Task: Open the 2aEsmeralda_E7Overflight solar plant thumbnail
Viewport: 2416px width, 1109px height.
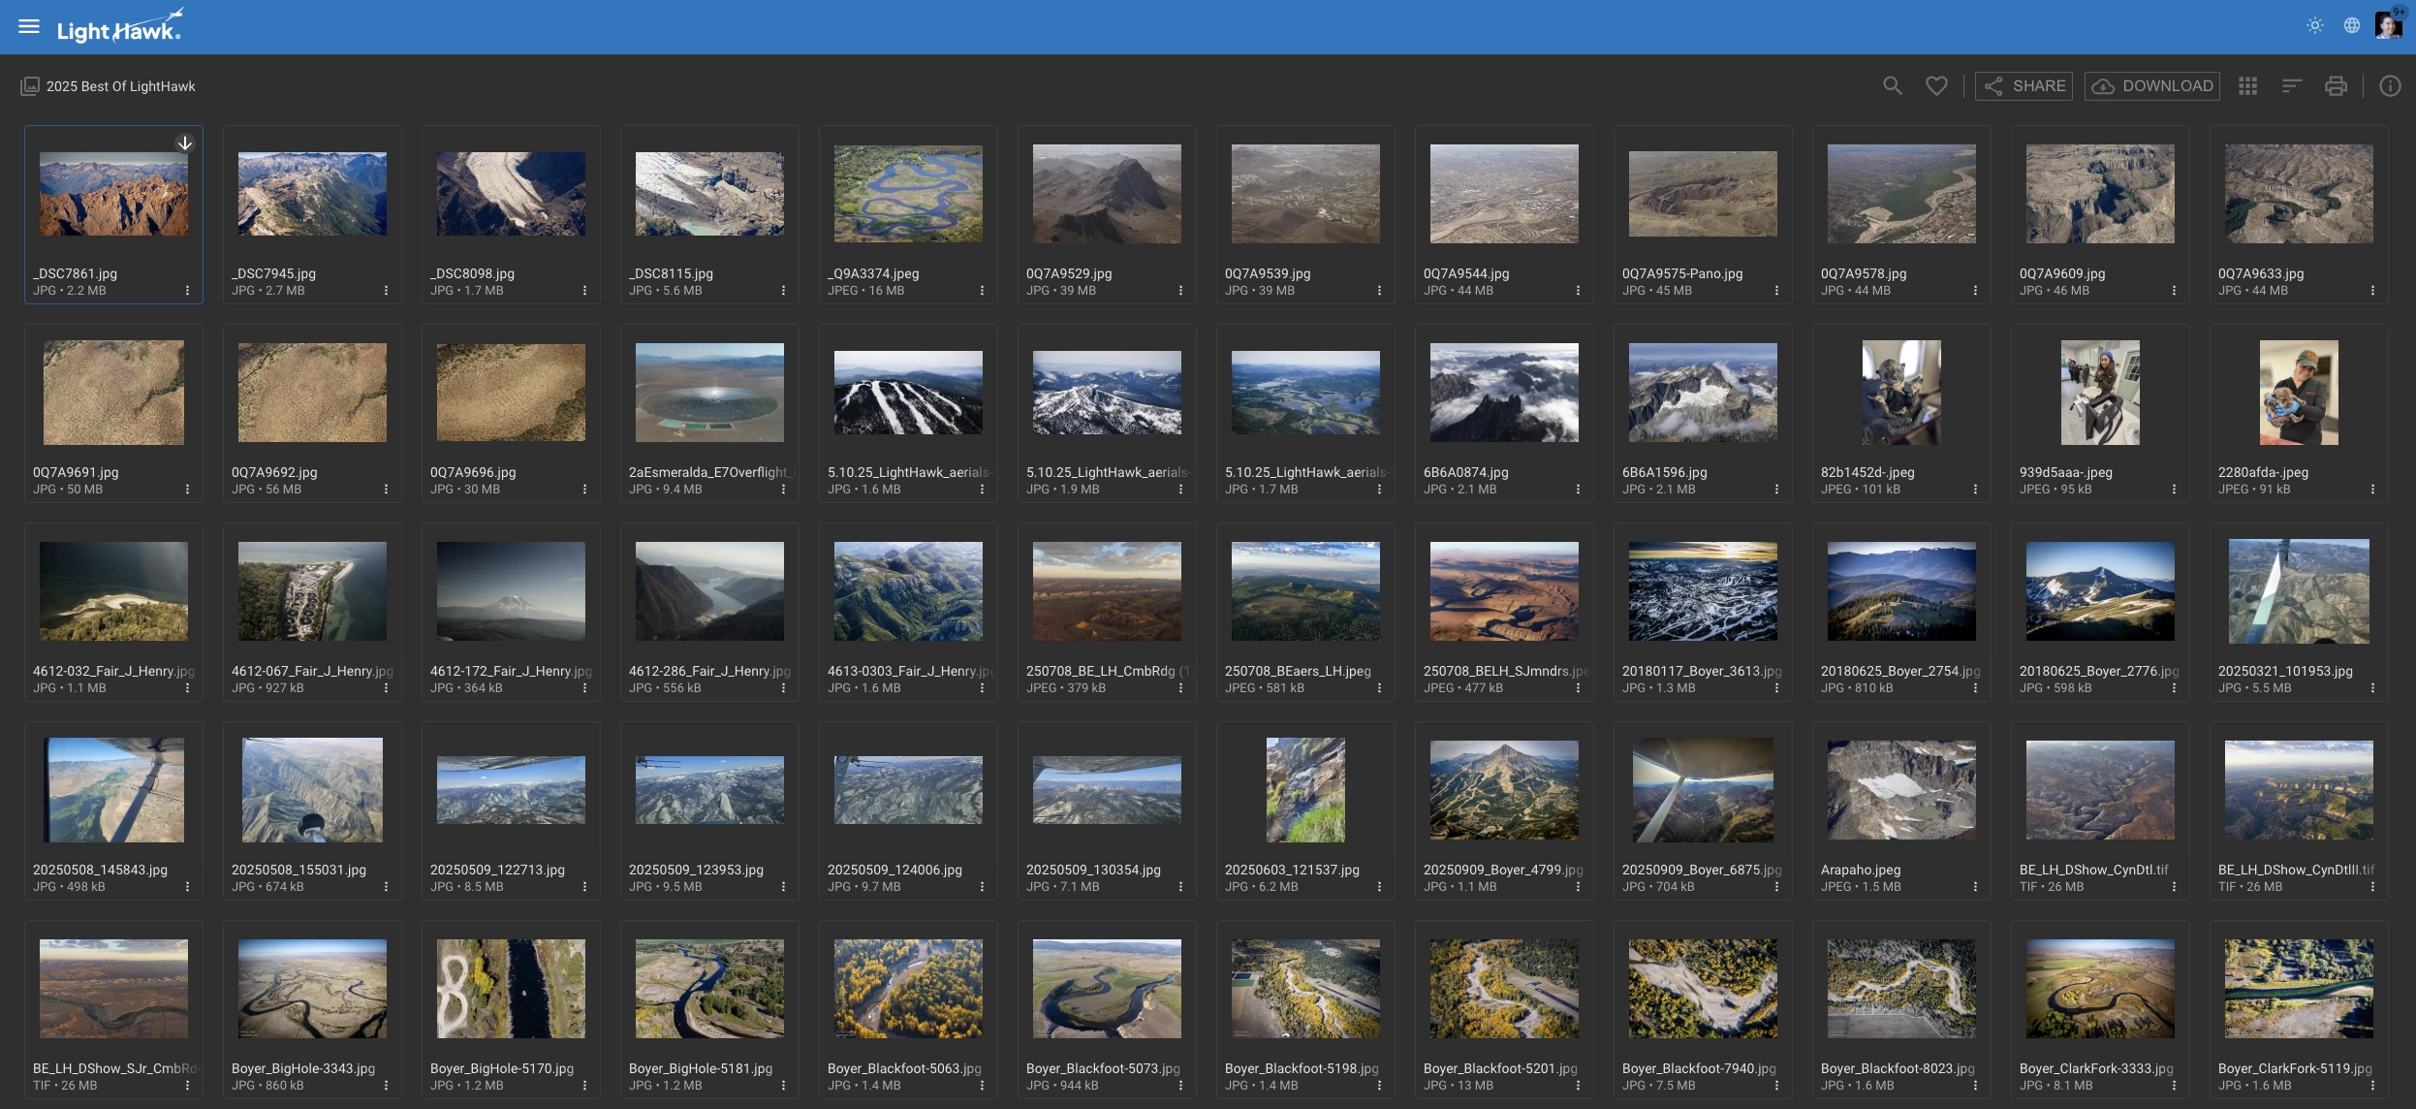Action: tap(709, 393)
